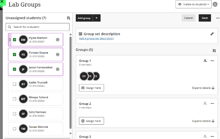Click drag handle beside Elysia Marben
220x139 pixels.
click(x=10, y=40)
